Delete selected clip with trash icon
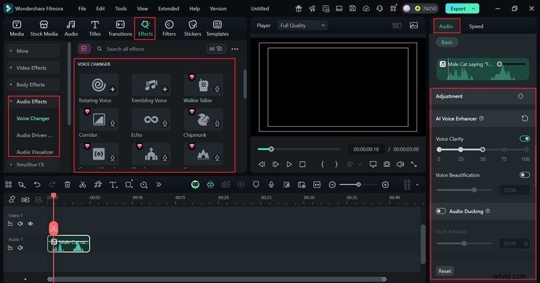 (x=67, y=185)
